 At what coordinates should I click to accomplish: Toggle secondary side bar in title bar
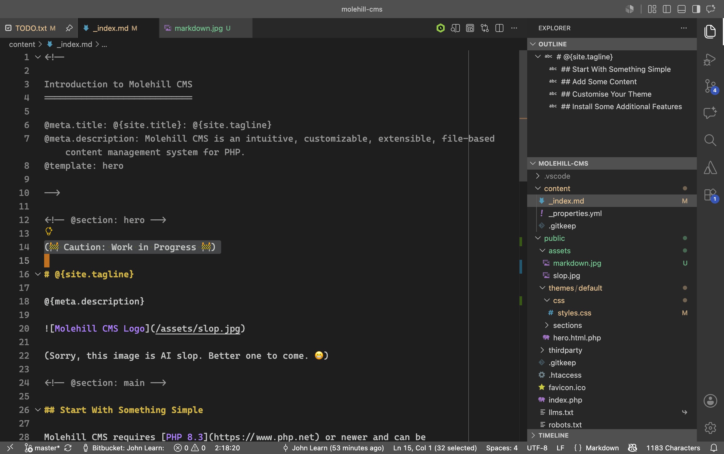coord(696,9)
